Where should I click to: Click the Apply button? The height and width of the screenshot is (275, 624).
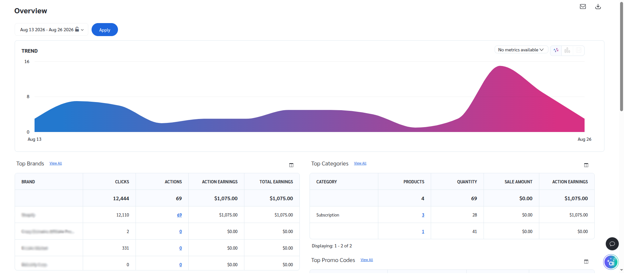tap(105, 30)
